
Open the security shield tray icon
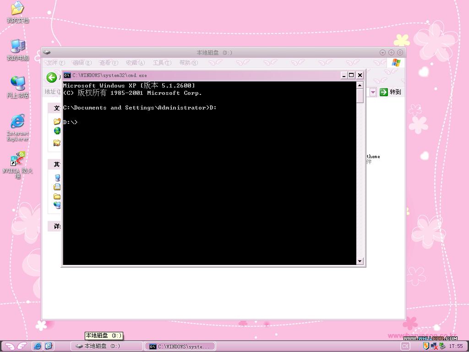coord(426,346)
